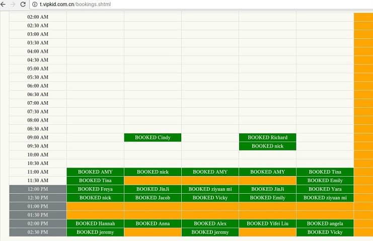Select BOOKED nick in the 11:00 AM row

(x=153, y=172)
